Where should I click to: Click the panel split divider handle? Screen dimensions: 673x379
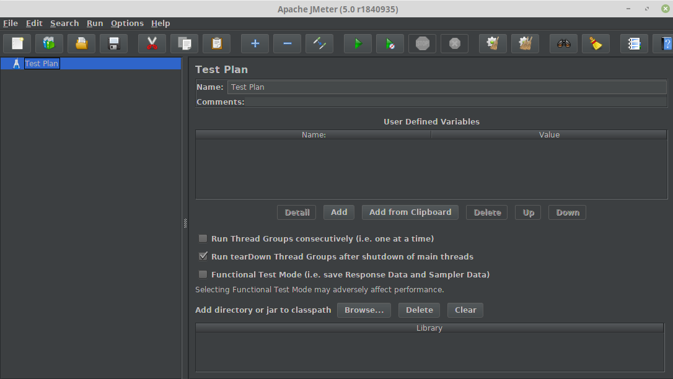[185, 223]
